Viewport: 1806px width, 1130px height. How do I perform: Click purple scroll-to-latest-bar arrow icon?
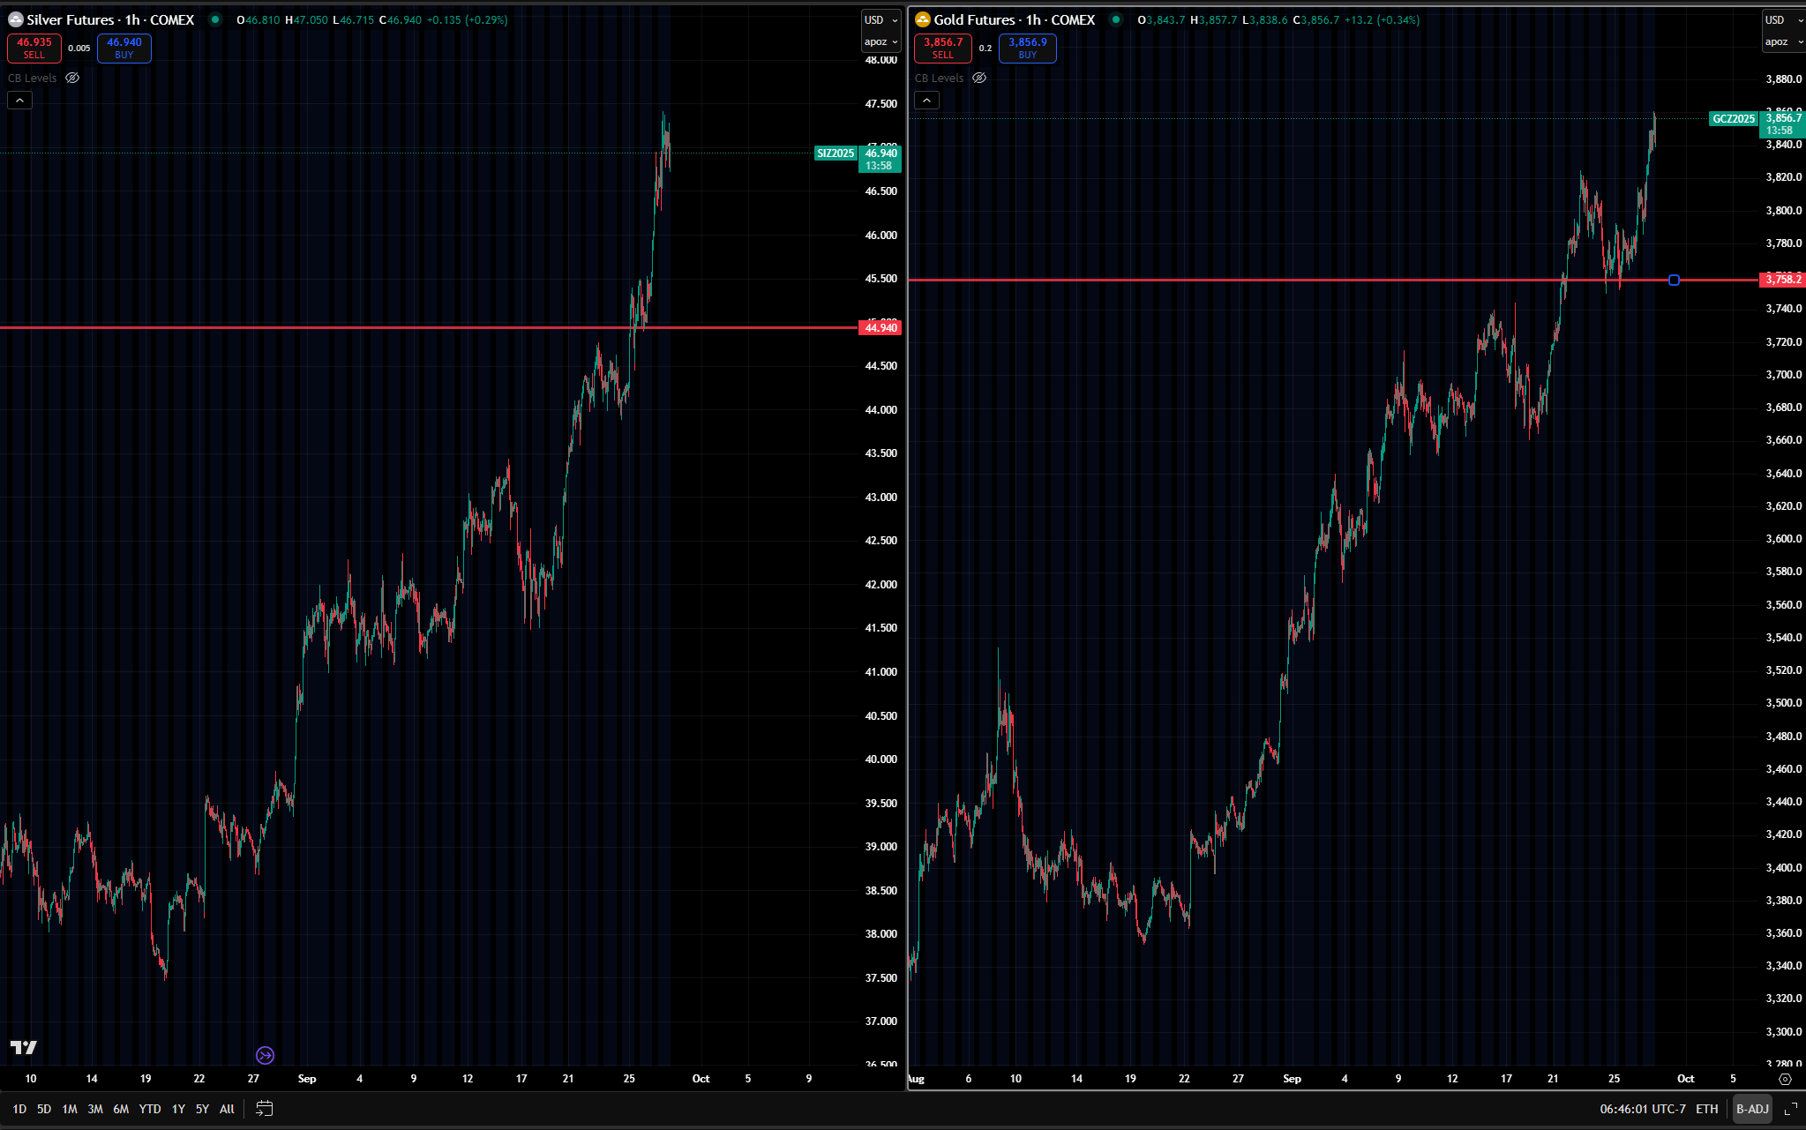pyautogui.click(x=265, y=1055)
